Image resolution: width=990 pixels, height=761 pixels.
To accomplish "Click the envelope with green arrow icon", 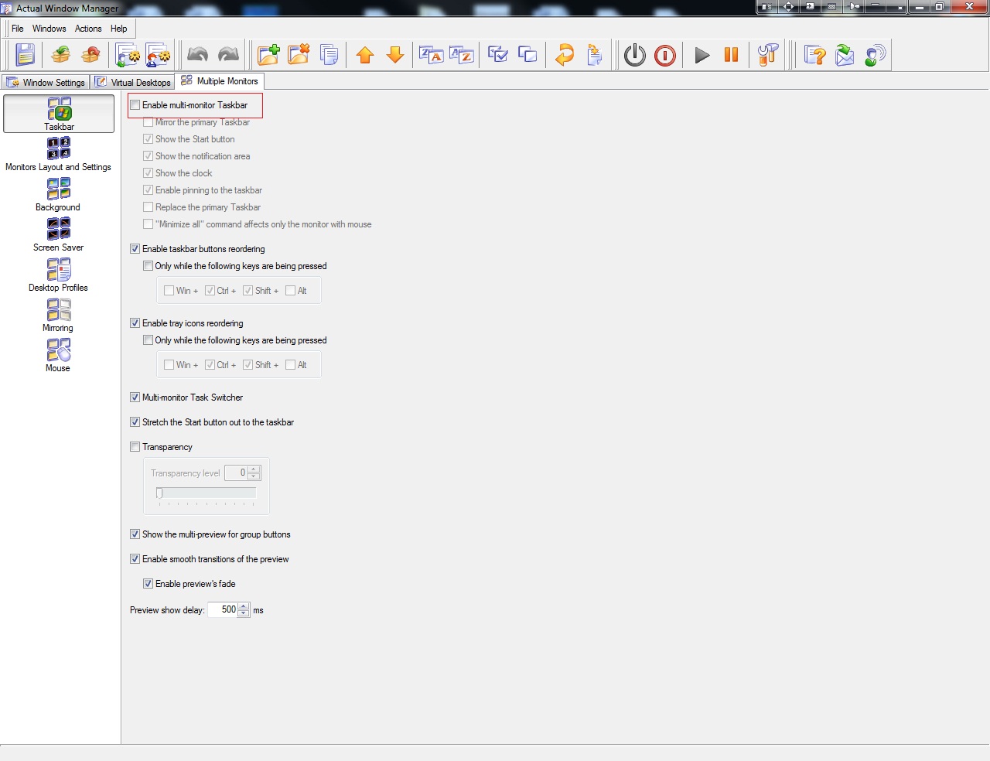I will [845, 55].
